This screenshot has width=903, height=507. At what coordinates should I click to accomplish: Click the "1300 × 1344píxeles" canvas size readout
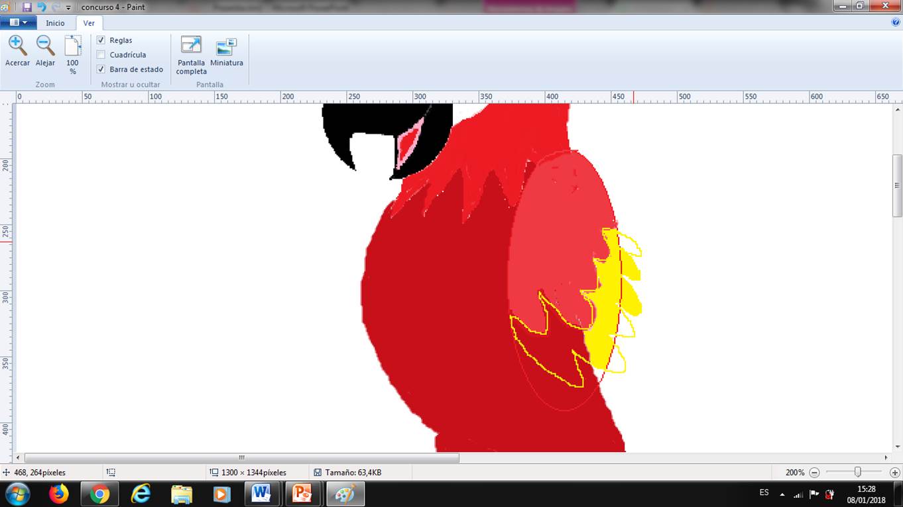254,473
